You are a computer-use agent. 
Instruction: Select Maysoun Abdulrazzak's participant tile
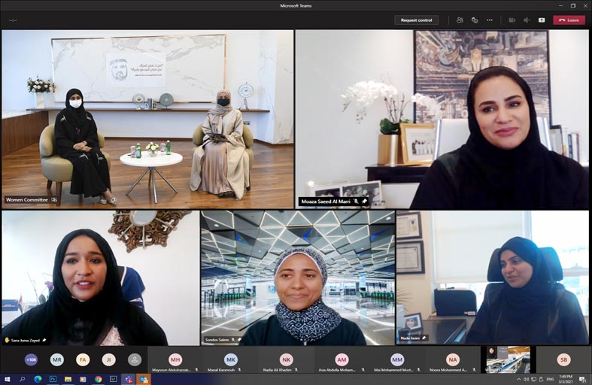(x=175, y=360)
